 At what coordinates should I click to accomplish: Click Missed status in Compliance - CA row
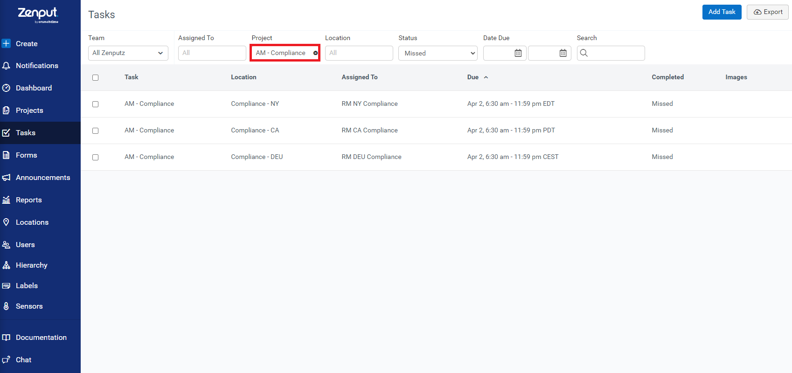click(662, 131)
